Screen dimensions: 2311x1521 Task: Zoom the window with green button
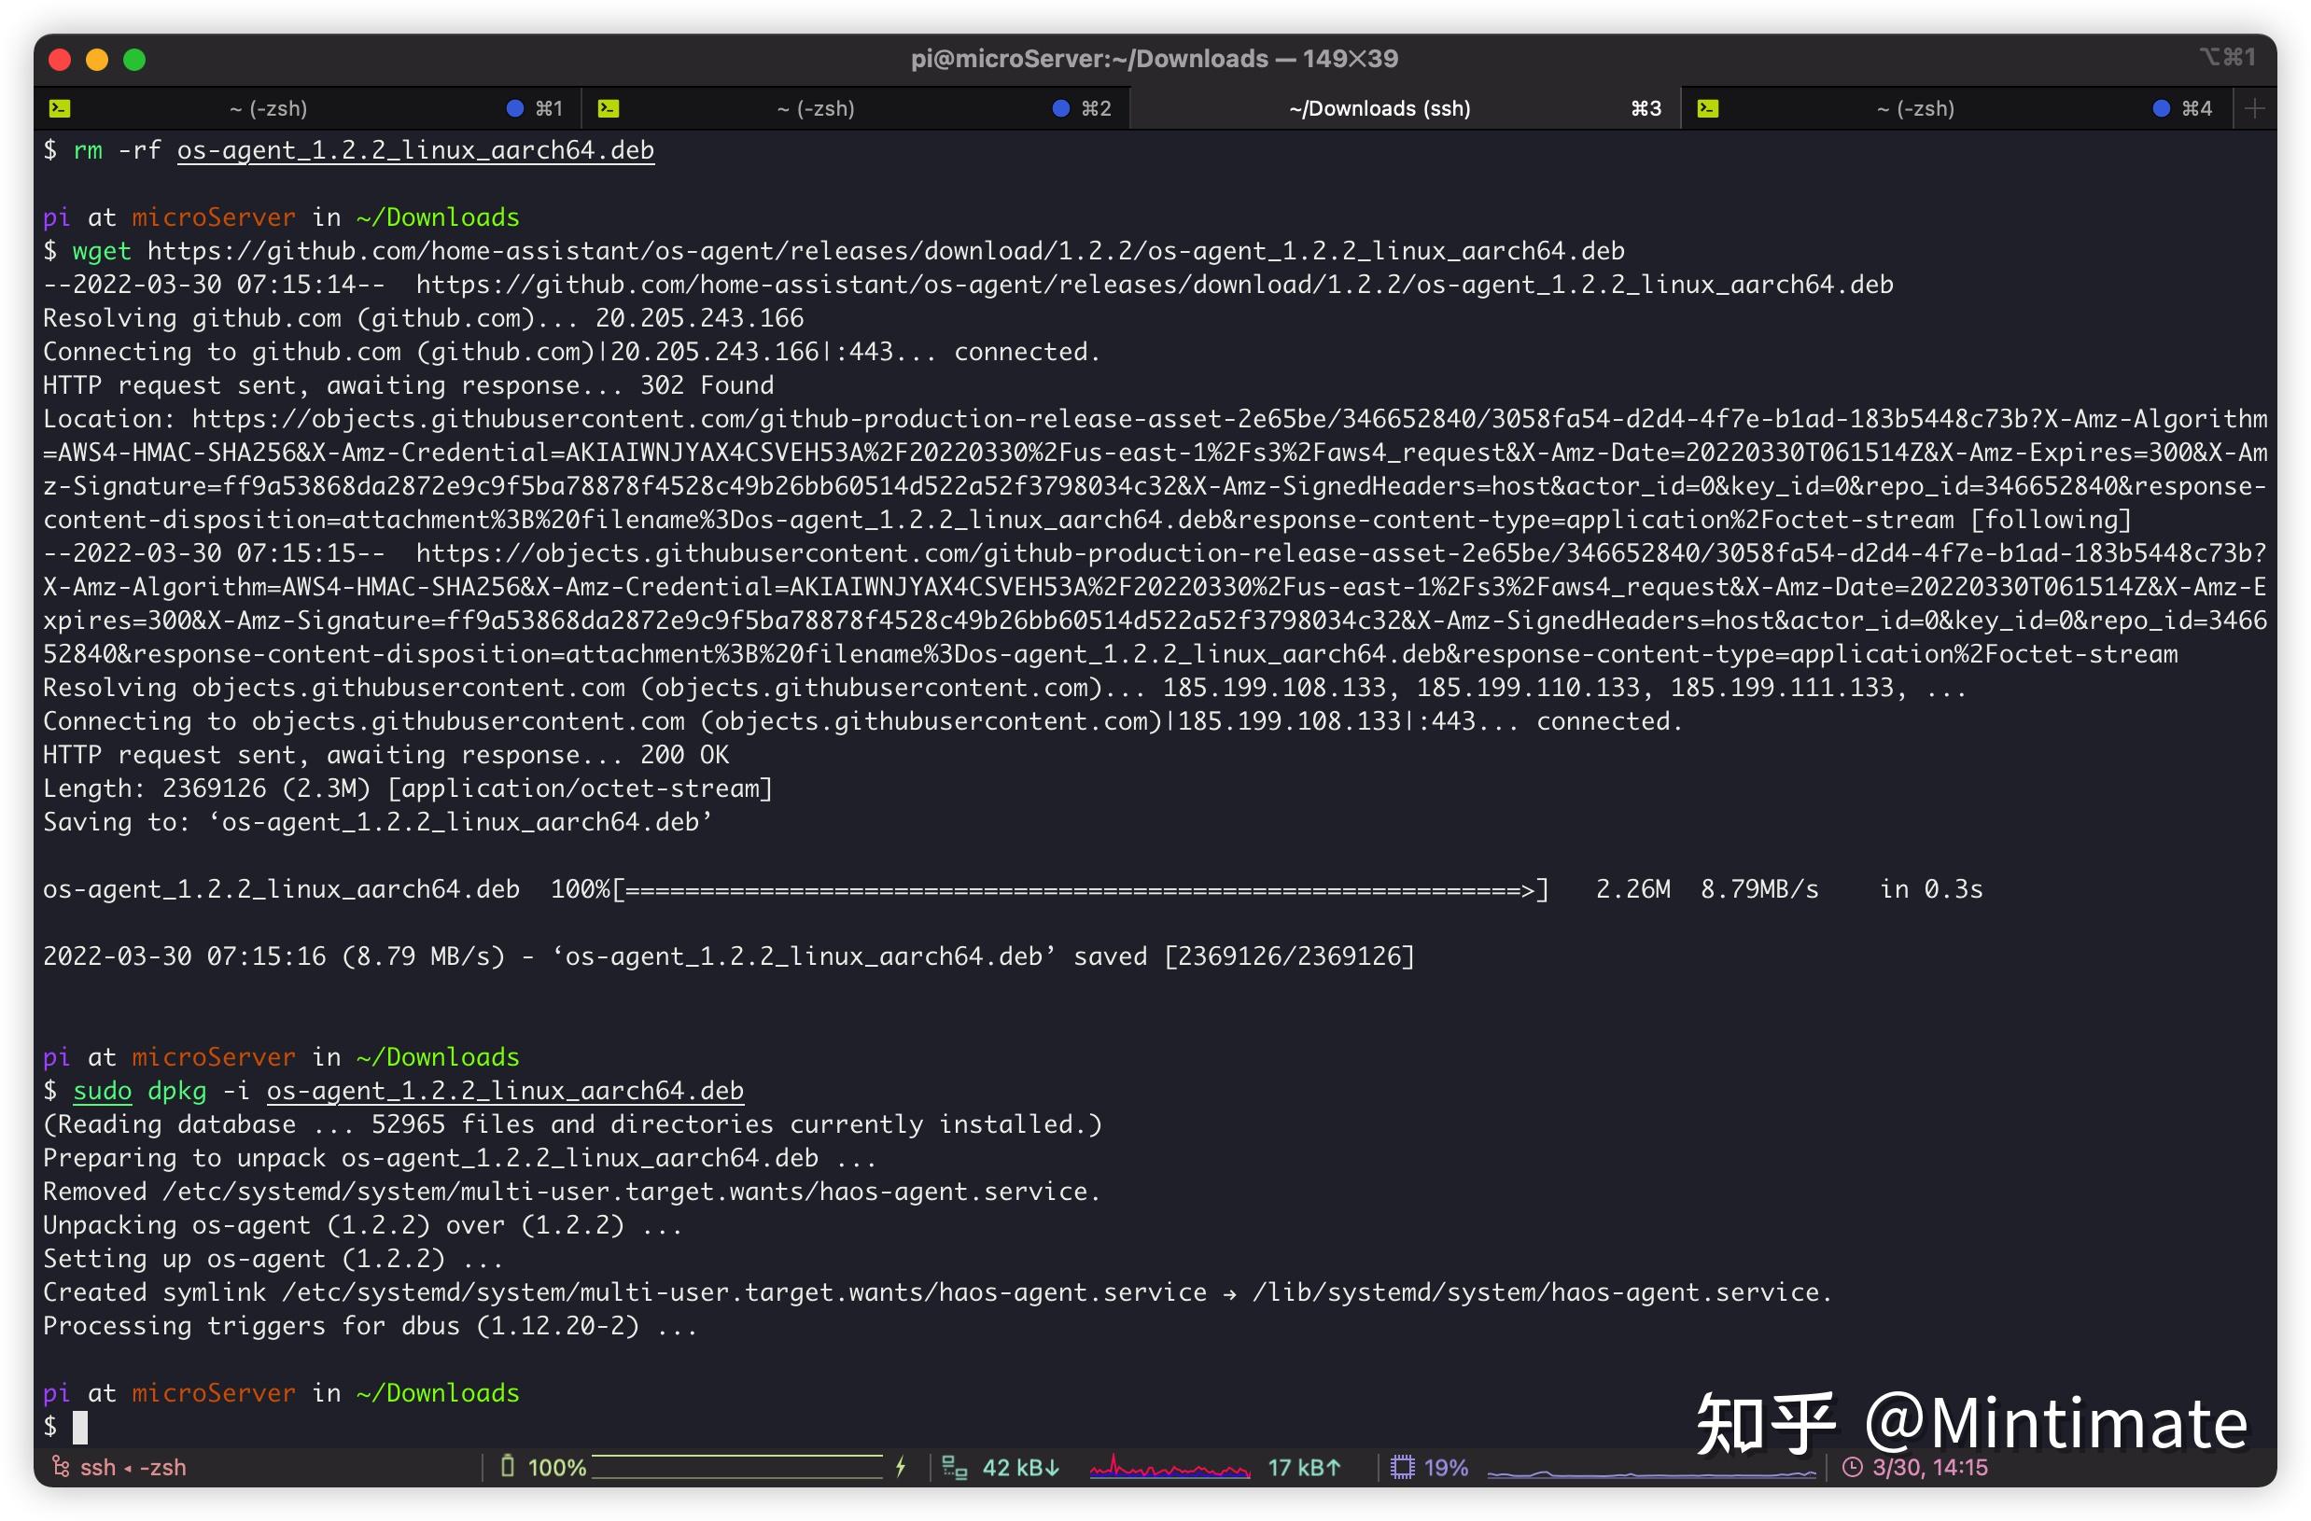point(135,59)
